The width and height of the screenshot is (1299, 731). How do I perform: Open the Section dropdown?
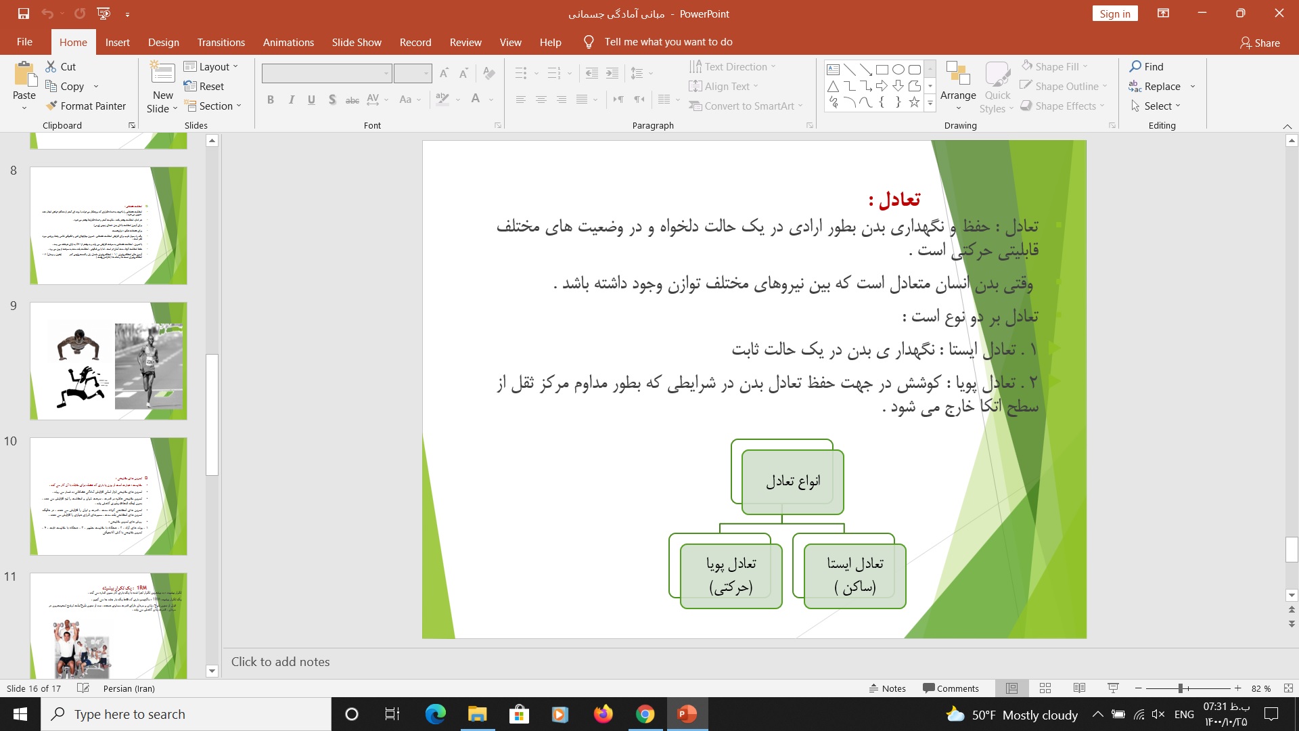click(x=212, y=106)
